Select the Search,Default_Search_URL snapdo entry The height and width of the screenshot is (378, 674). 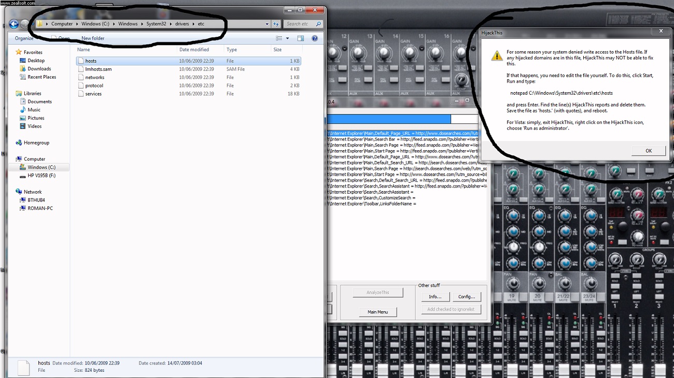[x=407, y=180]
